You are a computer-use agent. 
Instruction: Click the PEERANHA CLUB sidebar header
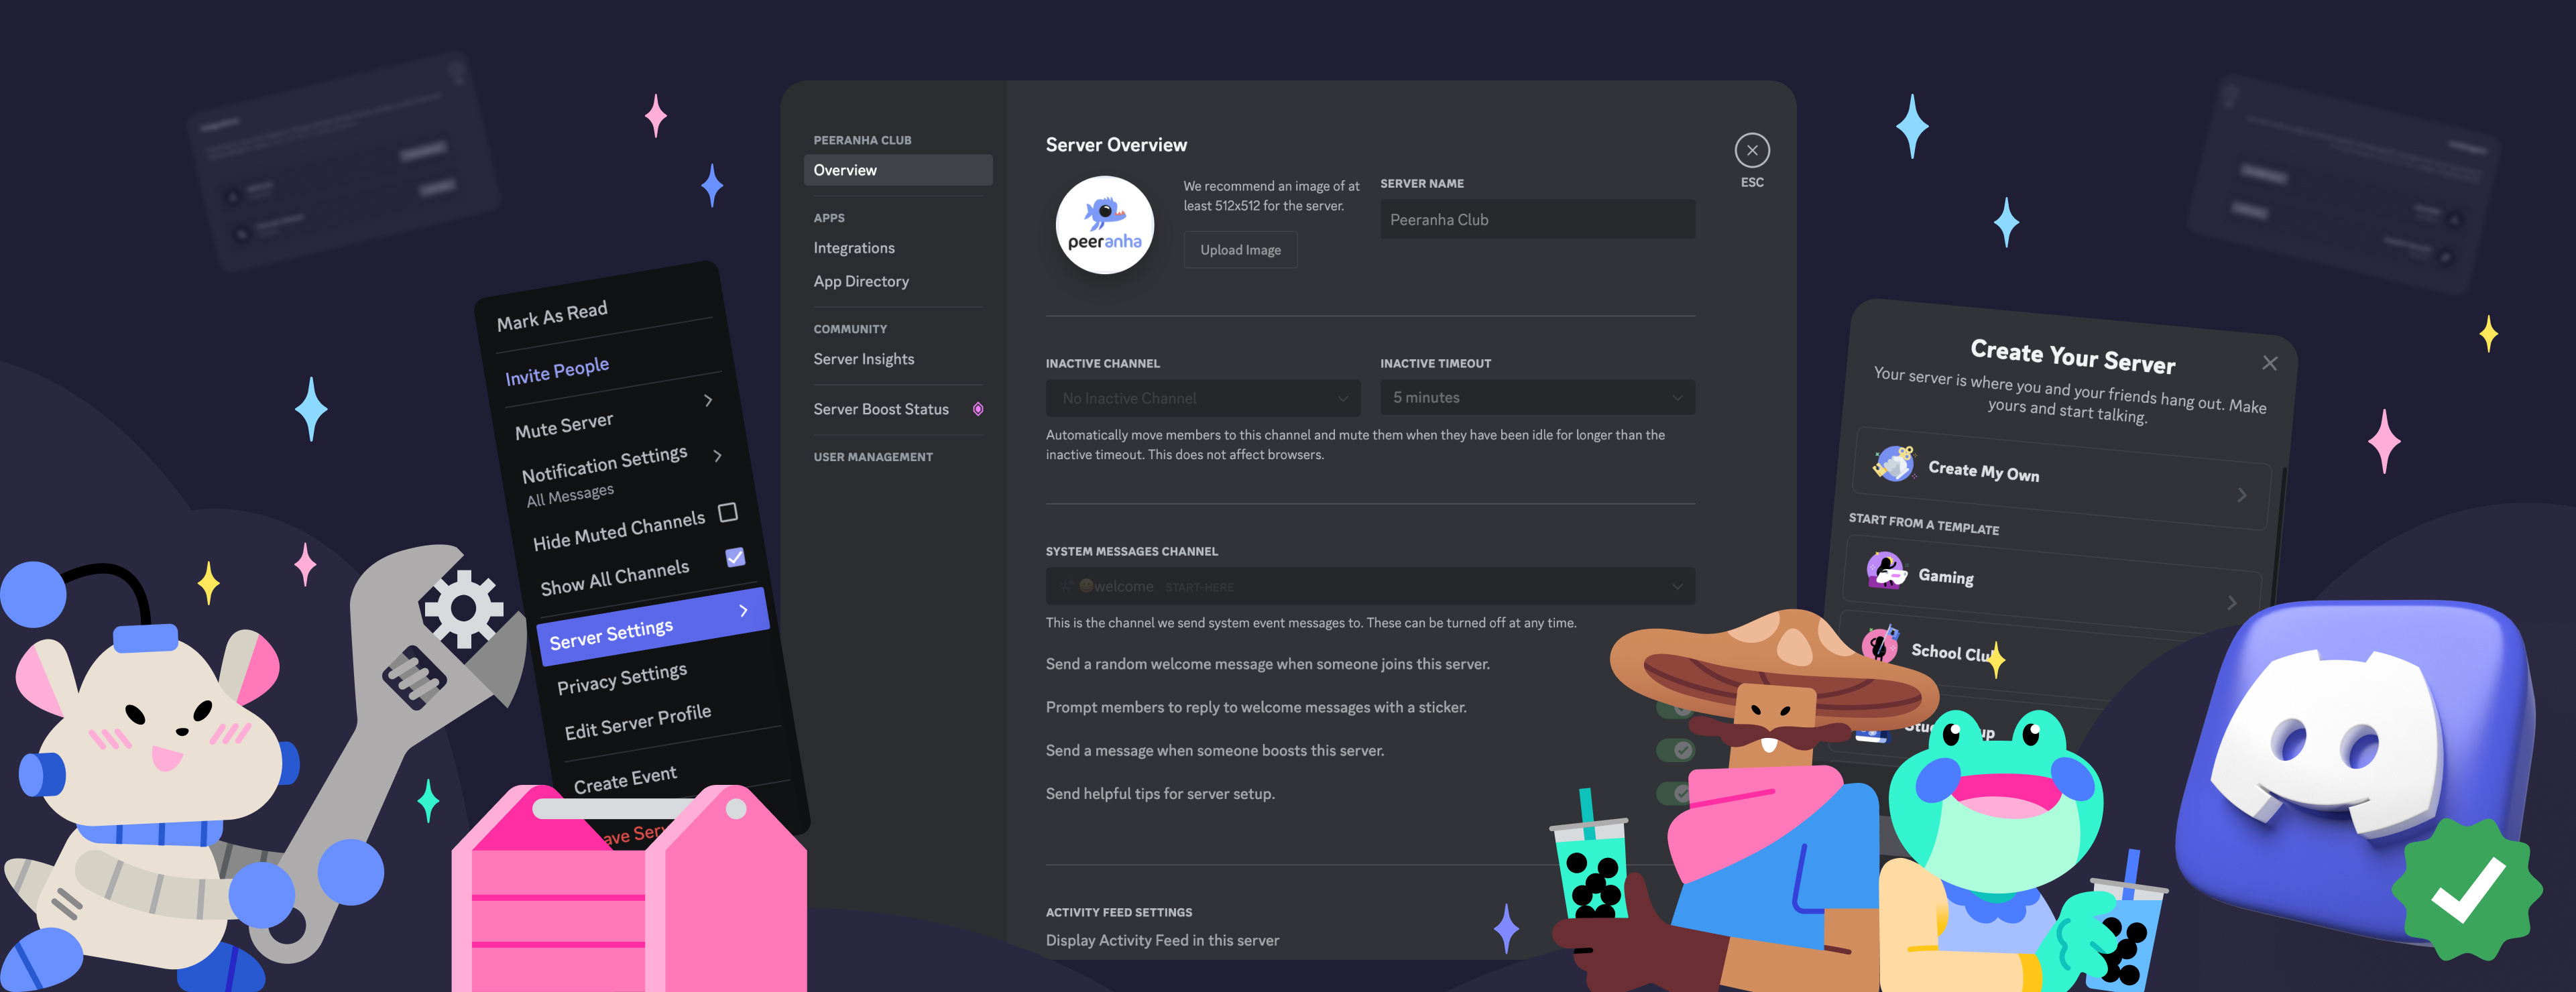(x=862, y=140)
